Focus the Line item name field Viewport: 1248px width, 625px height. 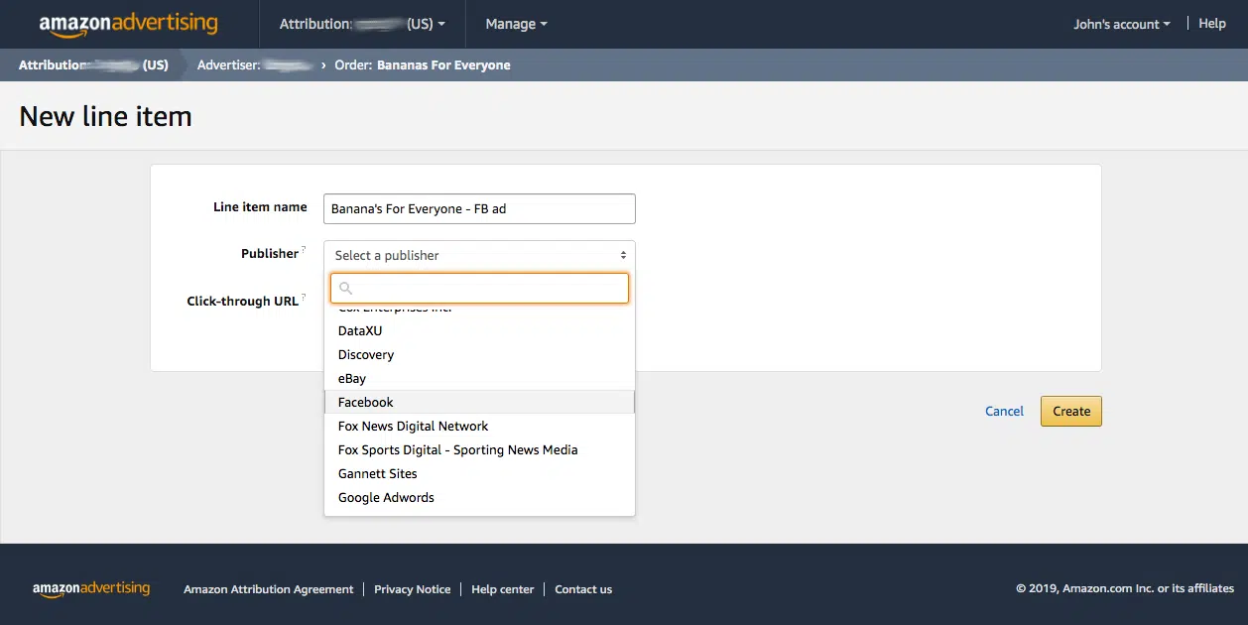coord(479,208)
